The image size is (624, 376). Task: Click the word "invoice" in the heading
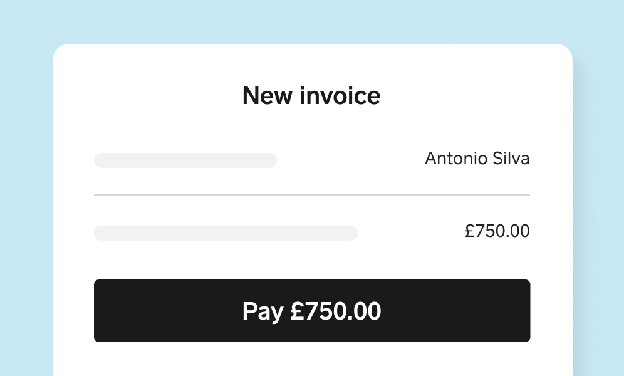[x=340, y=96]
